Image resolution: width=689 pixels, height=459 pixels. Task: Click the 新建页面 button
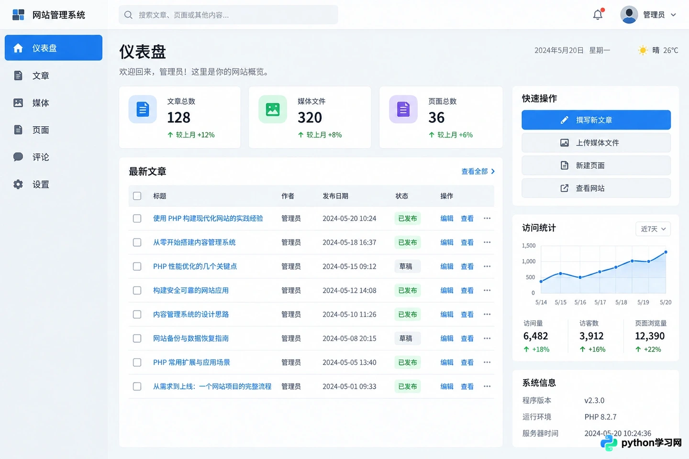(596, 165)
